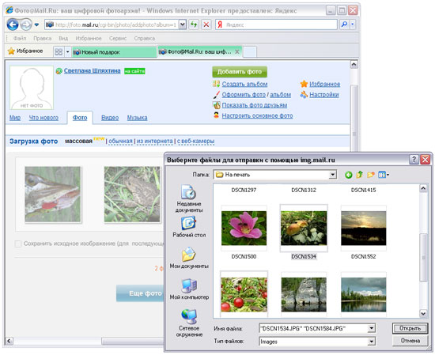435x355 pixels.
Task: Open Мой компьютер in places bar
Action: pyautogui.click(x=189, y=289)
